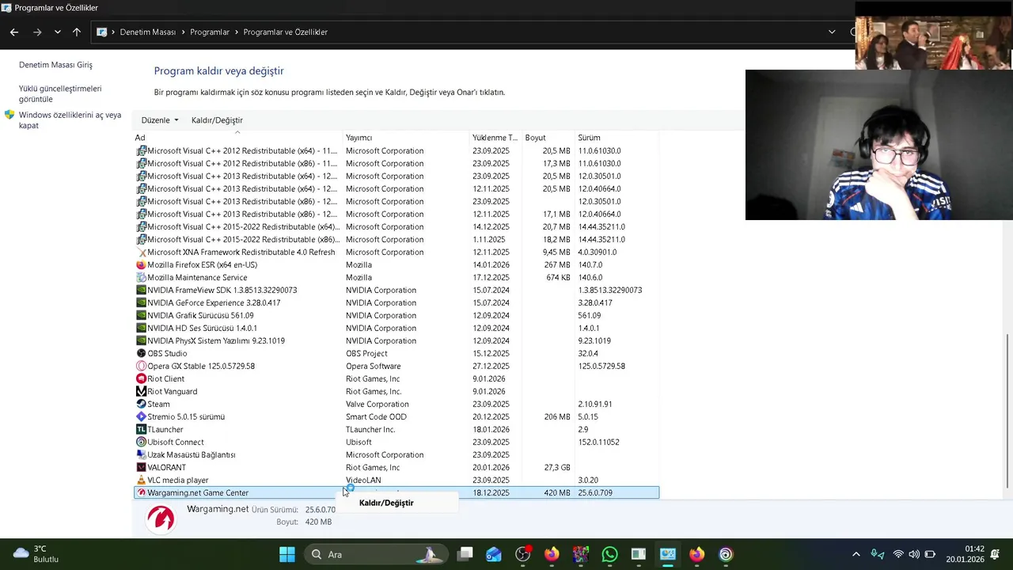This screenshot has width=1013, height=570.
Task: Select NVIDIA PhysX Sistem Yazılımı 9.23.1019
Action: pyautogui.click(x=396, y=340)
